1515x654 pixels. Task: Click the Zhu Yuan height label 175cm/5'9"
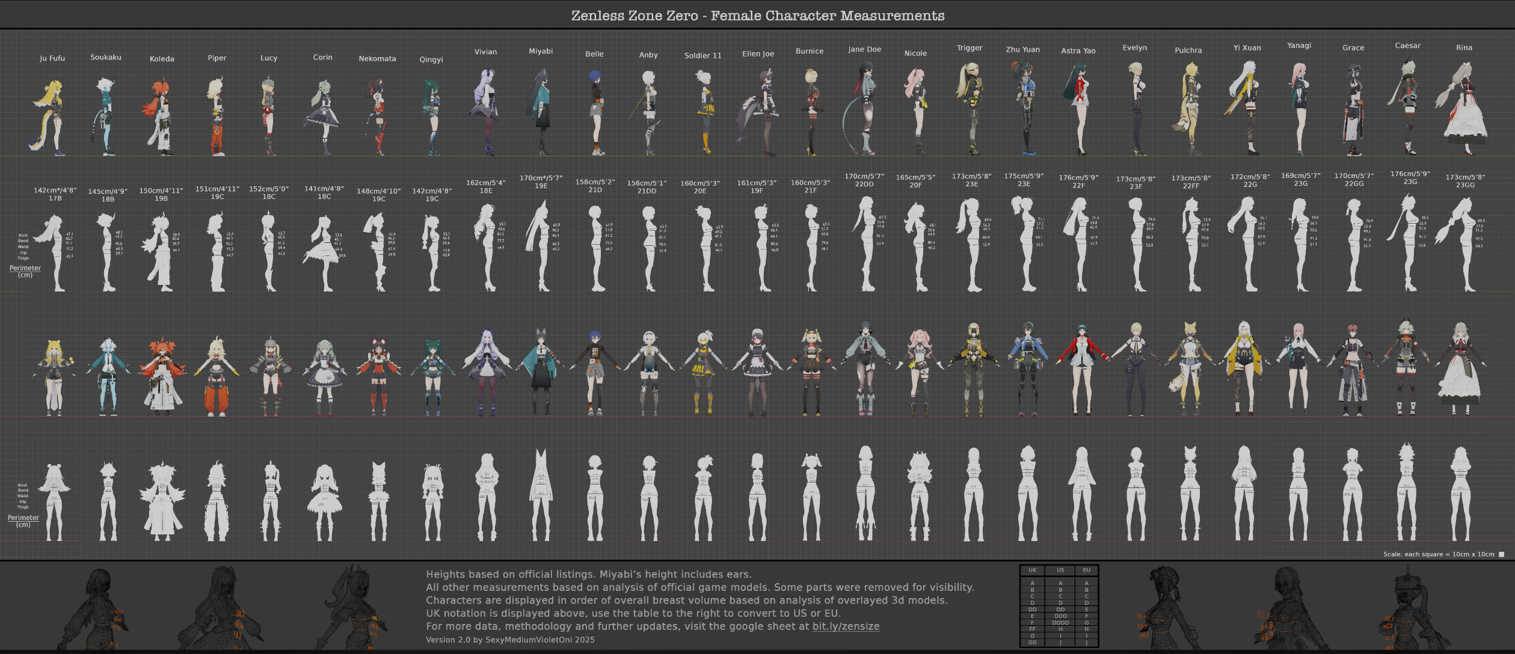coord(1024,176)
